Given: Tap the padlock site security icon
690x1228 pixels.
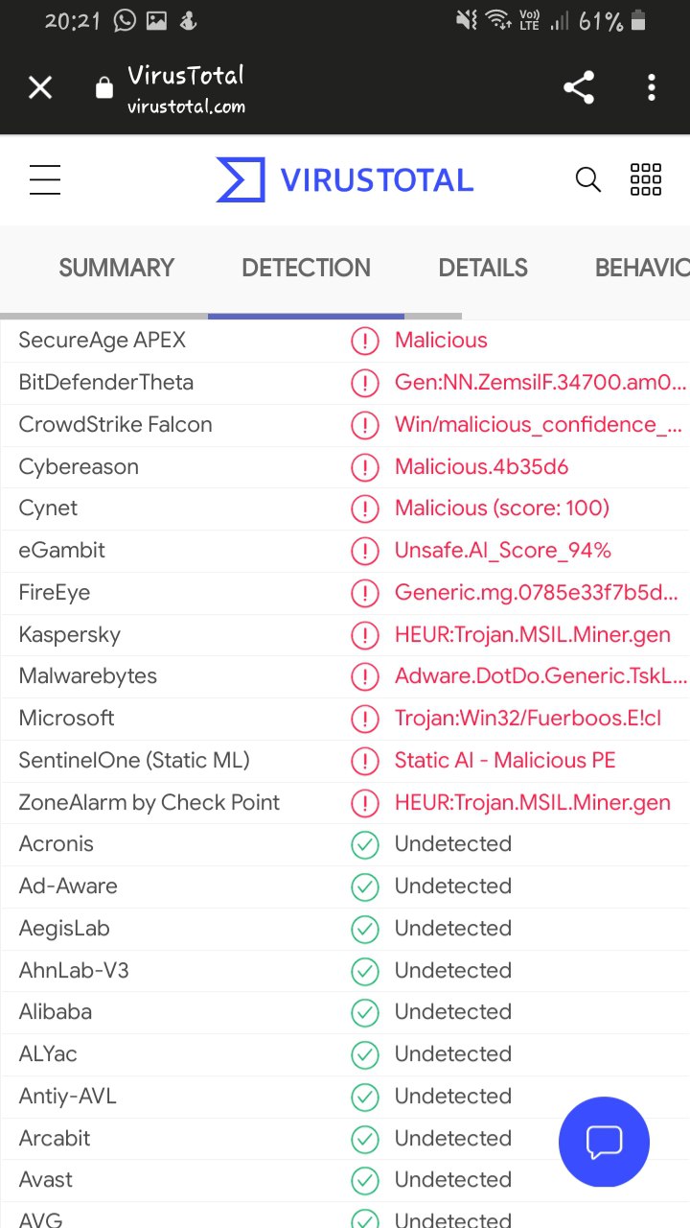Looking at the screenshot, I should (x=104, y=89).
